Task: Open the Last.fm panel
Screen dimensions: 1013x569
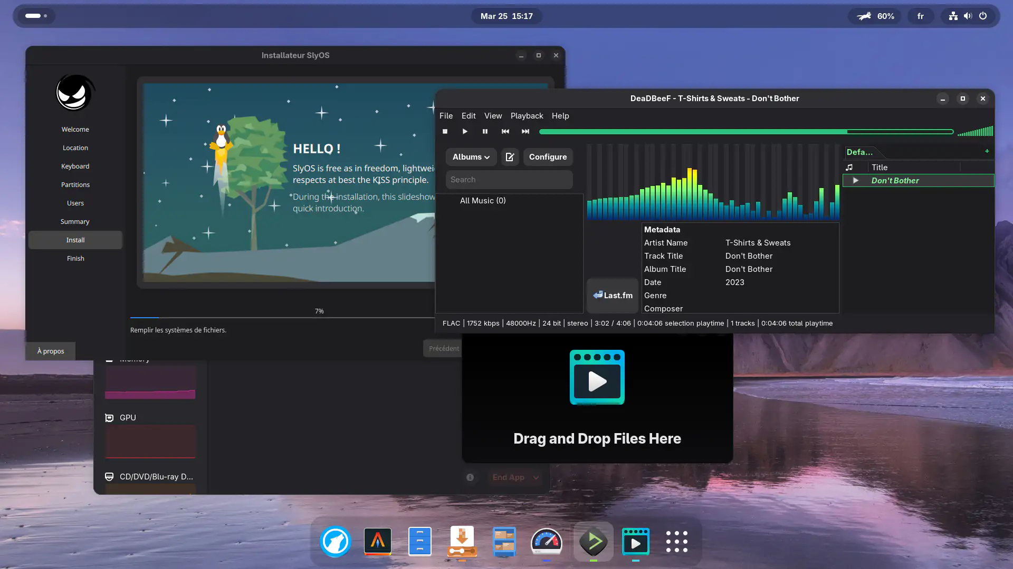Action: (612, 295)
